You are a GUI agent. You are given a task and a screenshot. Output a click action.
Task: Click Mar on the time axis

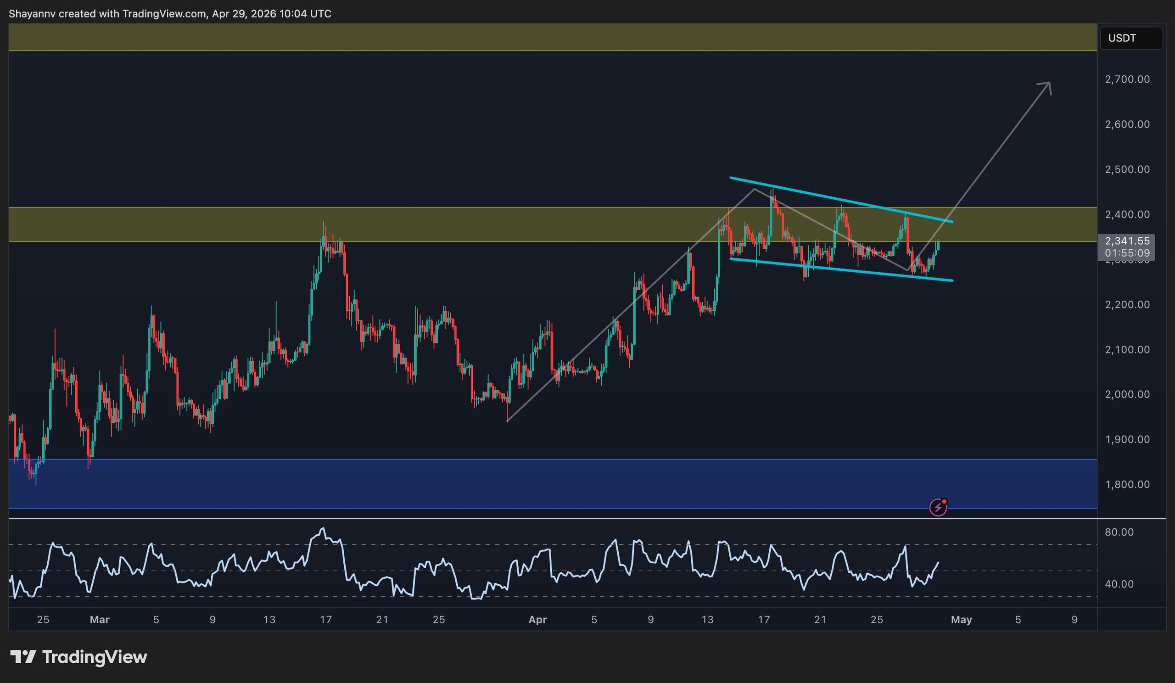click(100, 620)
